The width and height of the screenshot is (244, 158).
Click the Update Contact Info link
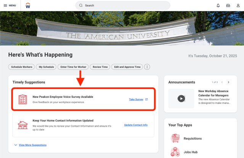click(x=136, y=125)
